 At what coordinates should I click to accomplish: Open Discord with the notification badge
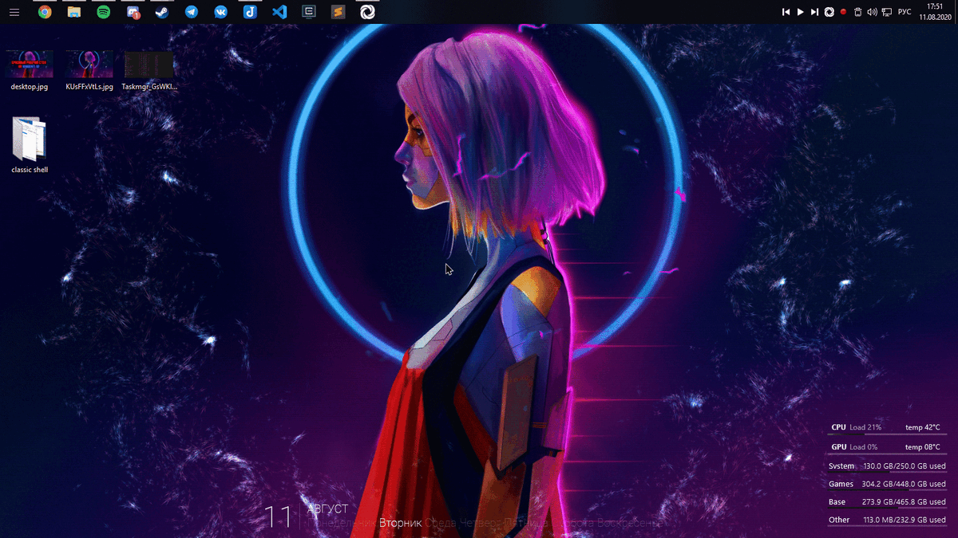coord(133,12)
